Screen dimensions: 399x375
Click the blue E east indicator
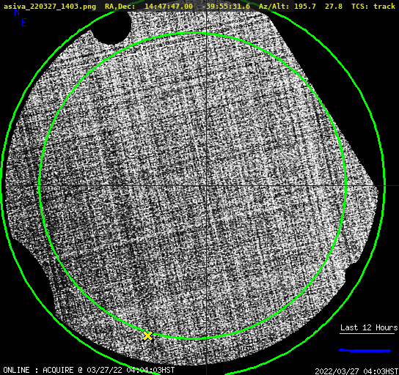(24, 23)
